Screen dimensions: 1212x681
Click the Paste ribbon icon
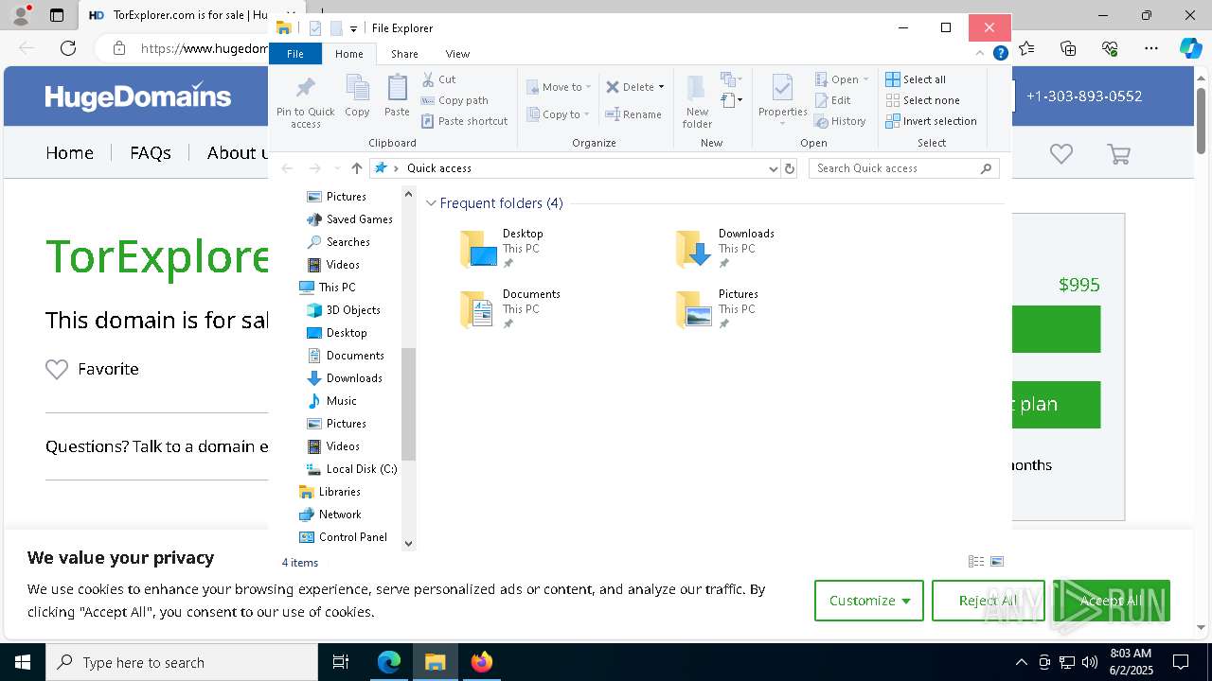click(397, 96)
